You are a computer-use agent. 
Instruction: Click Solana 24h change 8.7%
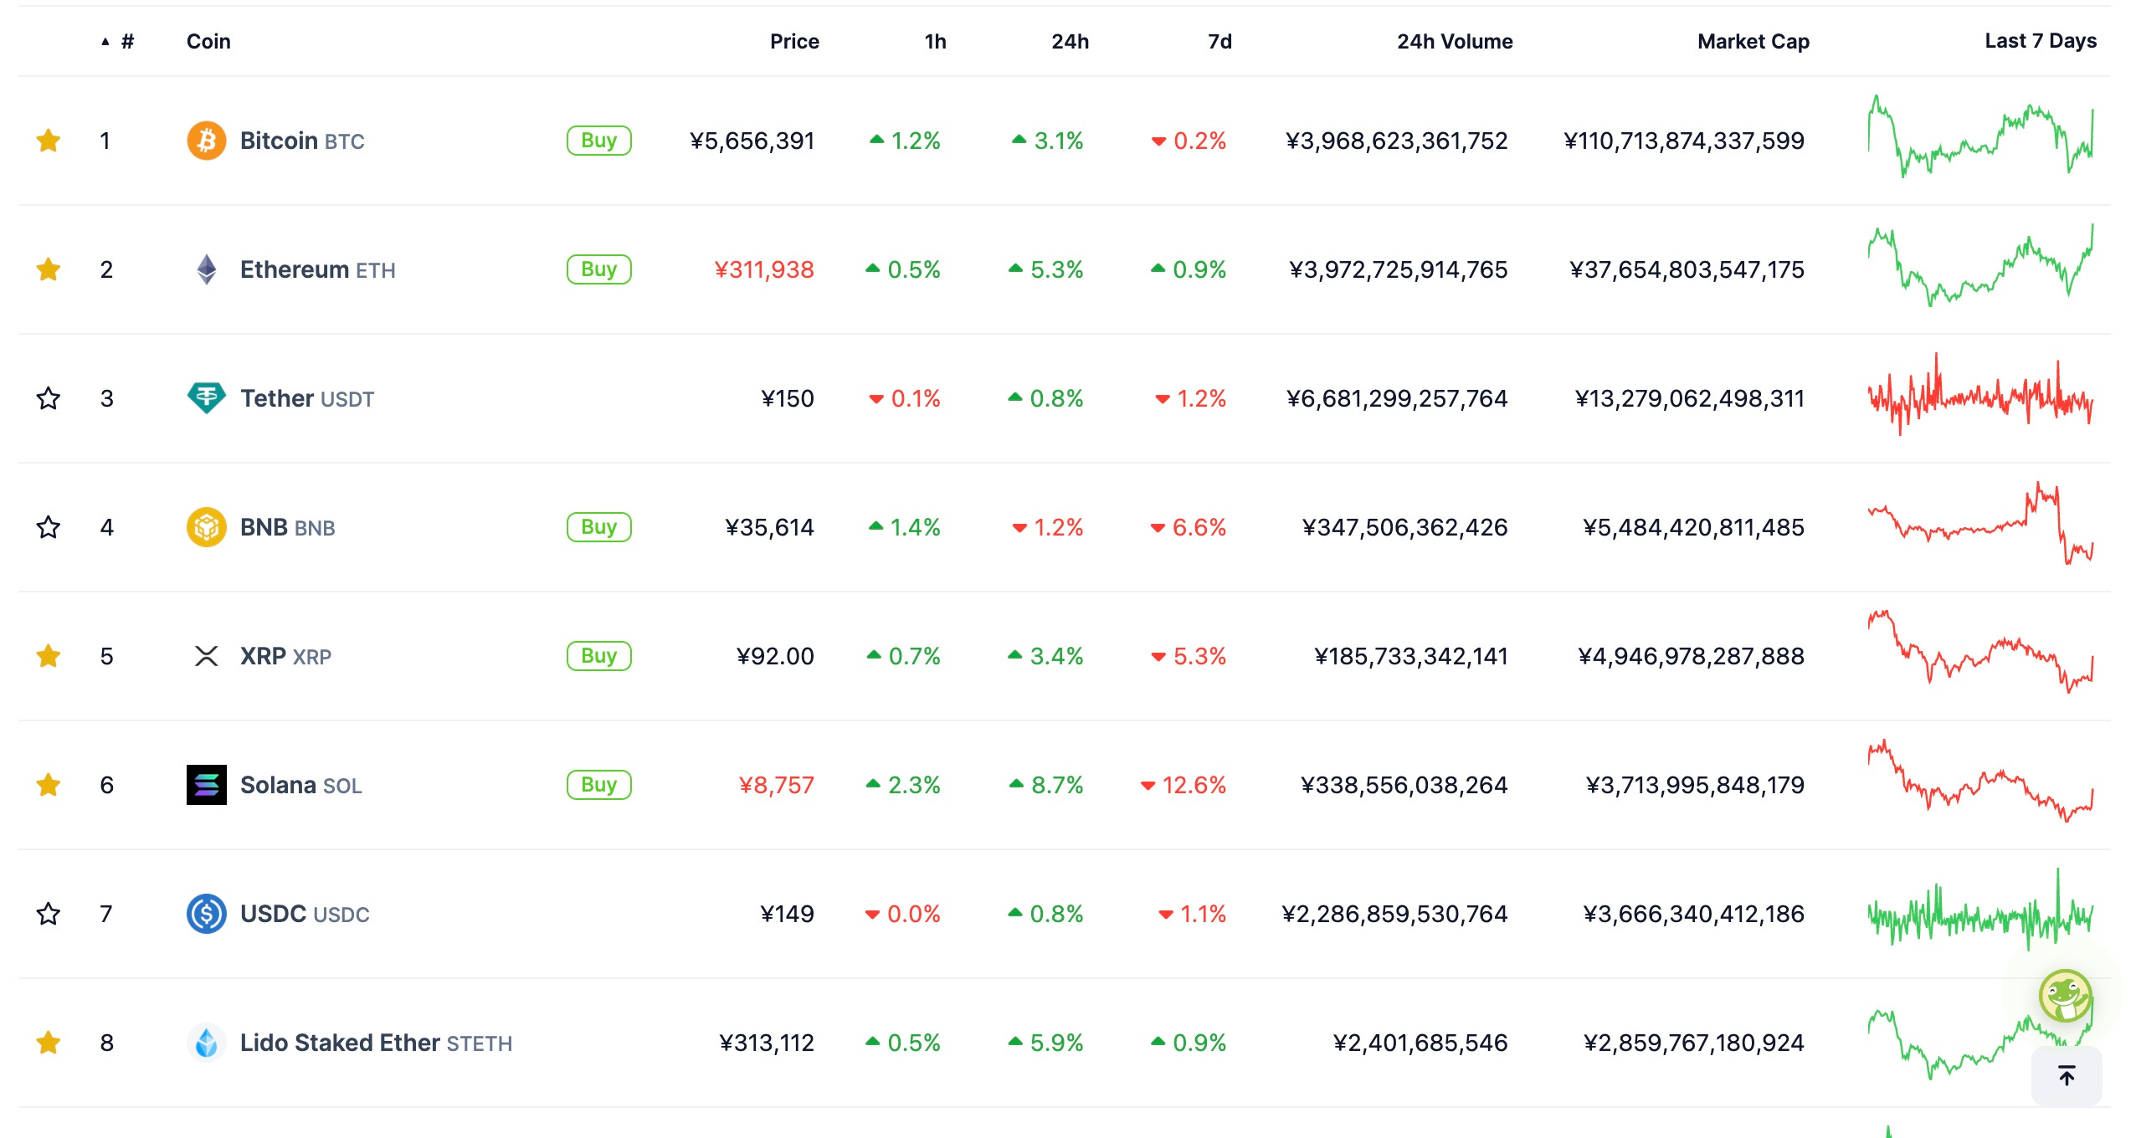point(1046,785)
